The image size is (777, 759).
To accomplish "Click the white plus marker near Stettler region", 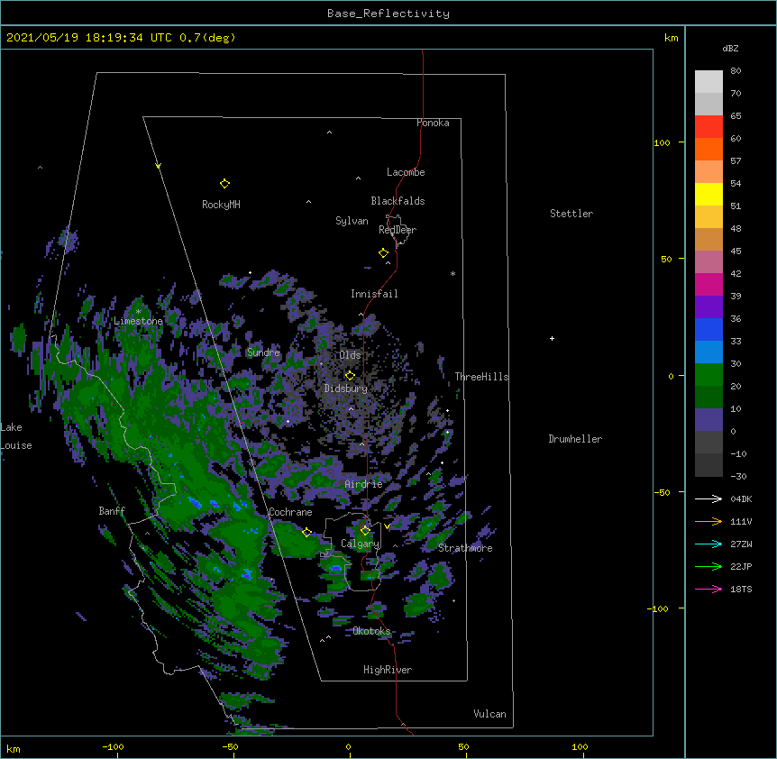I will [x=552, y=338].
